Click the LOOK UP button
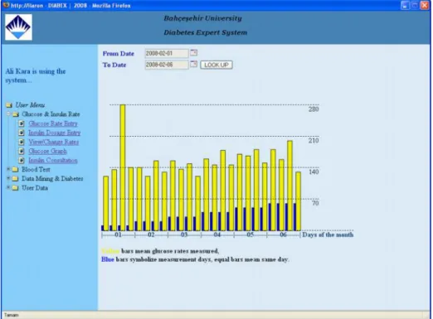This screenshot has height=319, width=433. pyautogui.click(x=216, y=65)
